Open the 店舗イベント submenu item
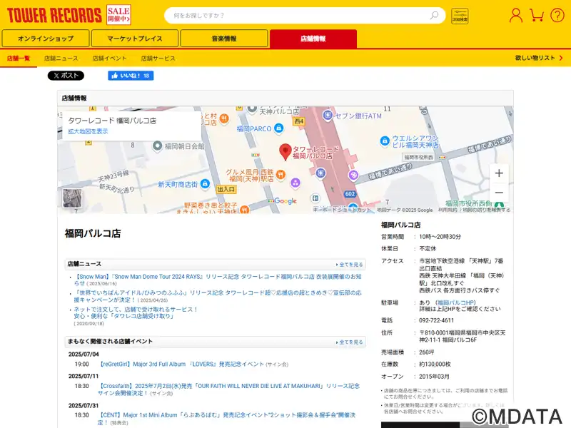Image resolution: width=571 pixels, height=428 pixels. (x=109, y=58)
